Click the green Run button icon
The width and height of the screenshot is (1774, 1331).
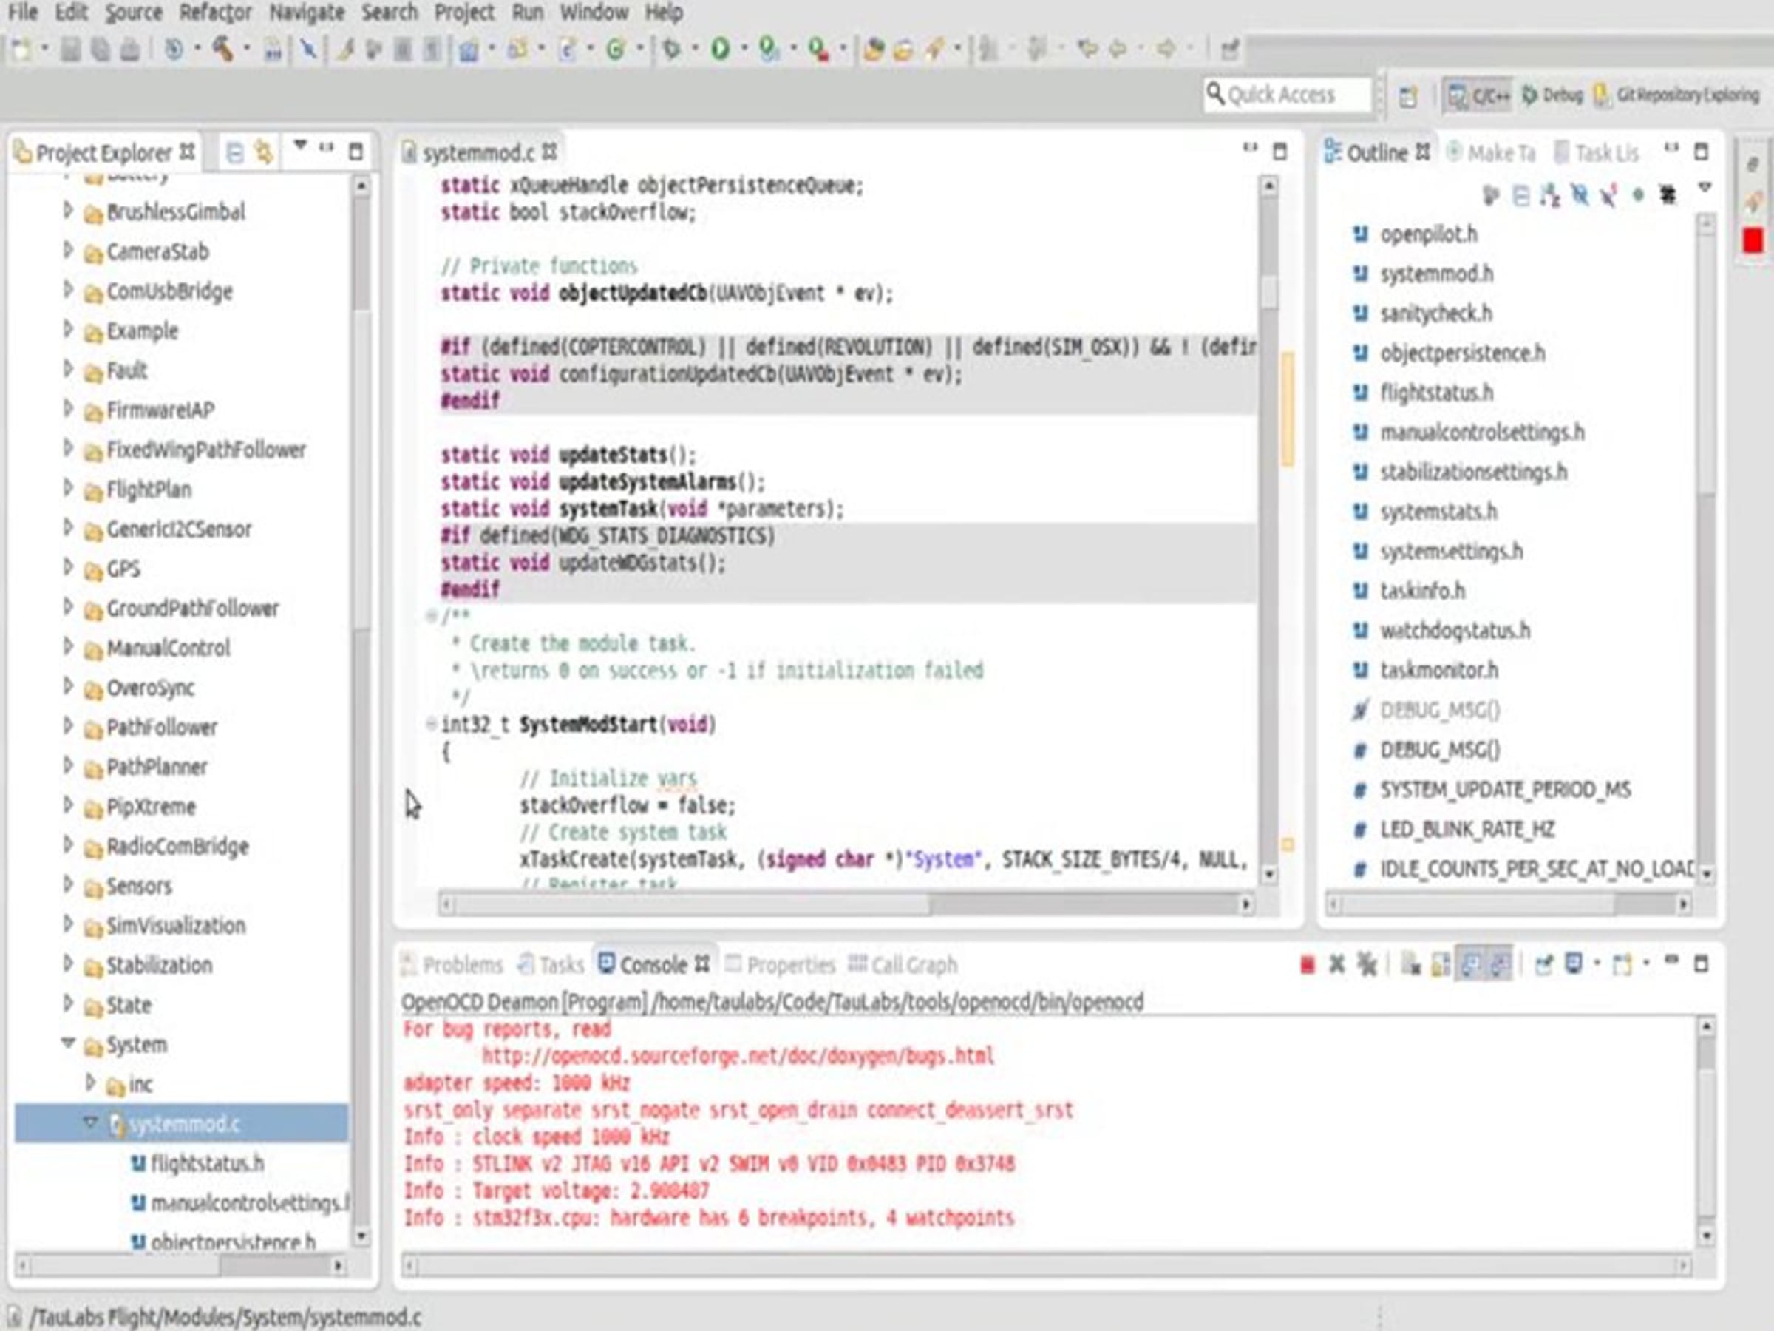tap(720, 50)
